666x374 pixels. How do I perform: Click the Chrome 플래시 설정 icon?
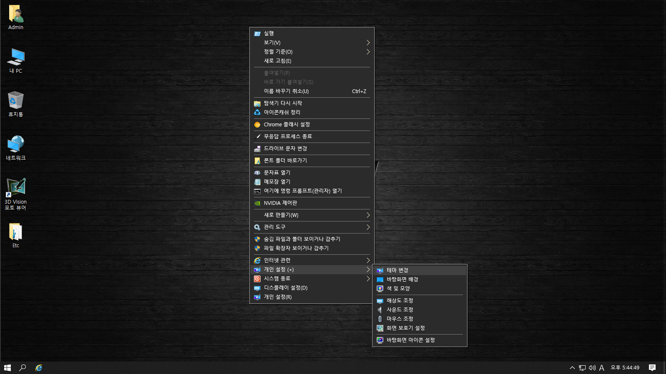coord(257,124)
